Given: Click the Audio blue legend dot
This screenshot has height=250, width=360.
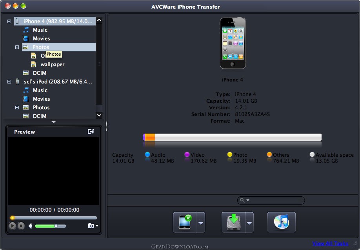Looking at the screenshot, I should pos(147,154).
